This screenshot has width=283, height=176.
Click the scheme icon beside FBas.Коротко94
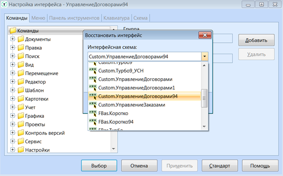point(93,122)
